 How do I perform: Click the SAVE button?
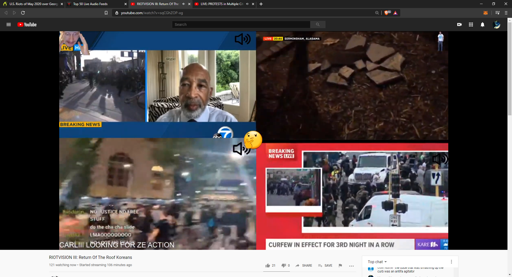tap(325, 266)
